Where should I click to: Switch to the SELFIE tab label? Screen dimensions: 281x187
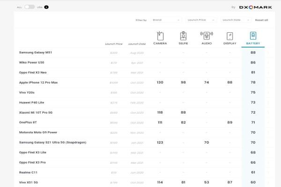tap(183, 43)
